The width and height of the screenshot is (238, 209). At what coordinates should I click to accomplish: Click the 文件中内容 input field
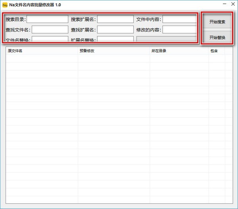(x=180, y=19)
